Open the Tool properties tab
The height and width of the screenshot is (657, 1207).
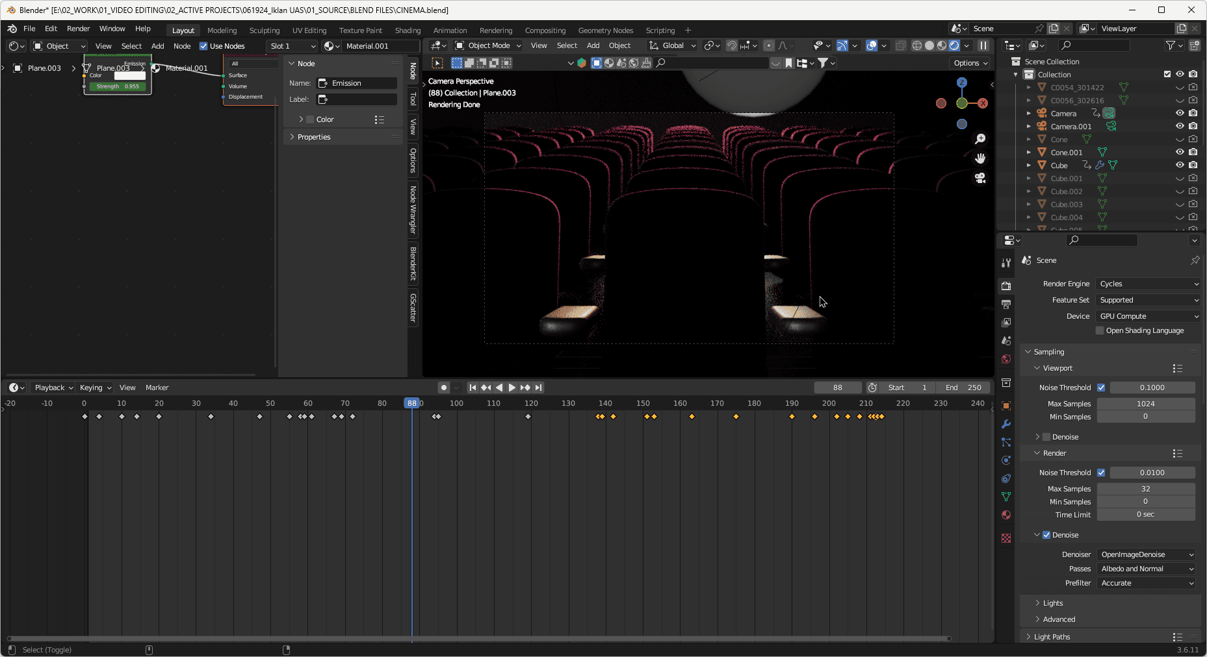pos(1006,263)
